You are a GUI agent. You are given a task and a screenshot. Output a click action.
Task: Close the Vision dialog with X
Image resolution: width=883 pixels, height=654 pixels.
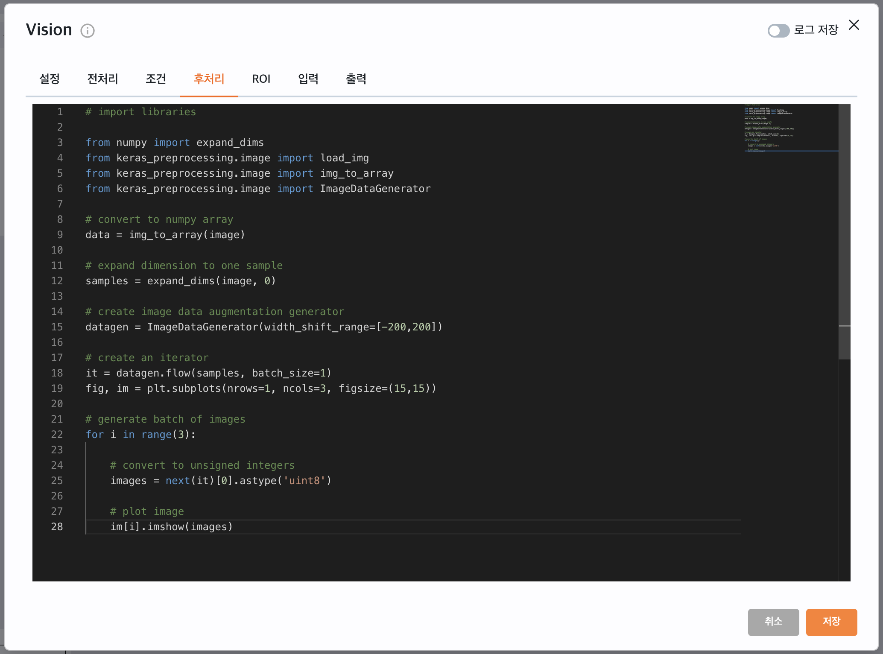point(854,25)
